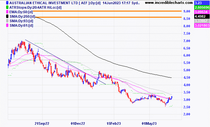Click the 3.09534 EMA value box
Viewport: 210px width, 127px height.
[x=202, y=12]
